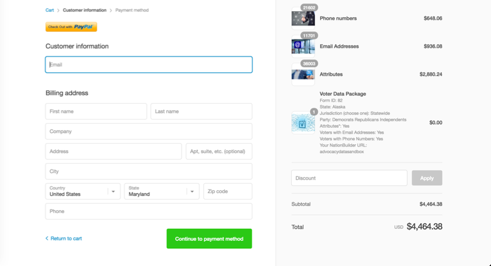491x266 pixels.
Task: Click the City field
Action: click(x=149, y=171)
